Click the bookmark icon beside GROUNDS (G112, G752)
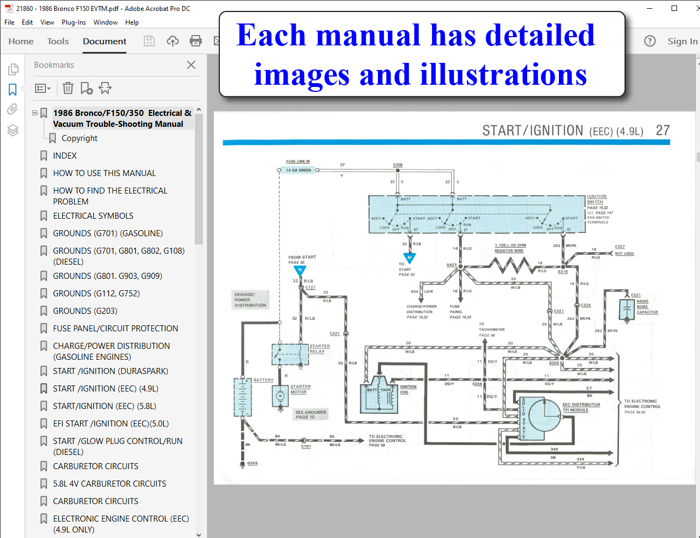The image size is (700, 538). [x=44, y=294]
